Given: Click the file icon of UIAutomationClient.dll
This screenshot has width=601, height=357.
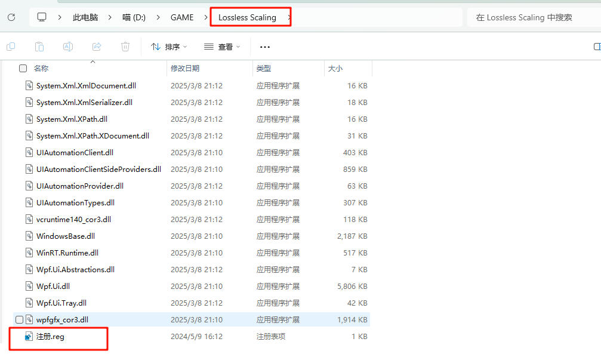Looking at the screenshot, I should tap(29, 153).
